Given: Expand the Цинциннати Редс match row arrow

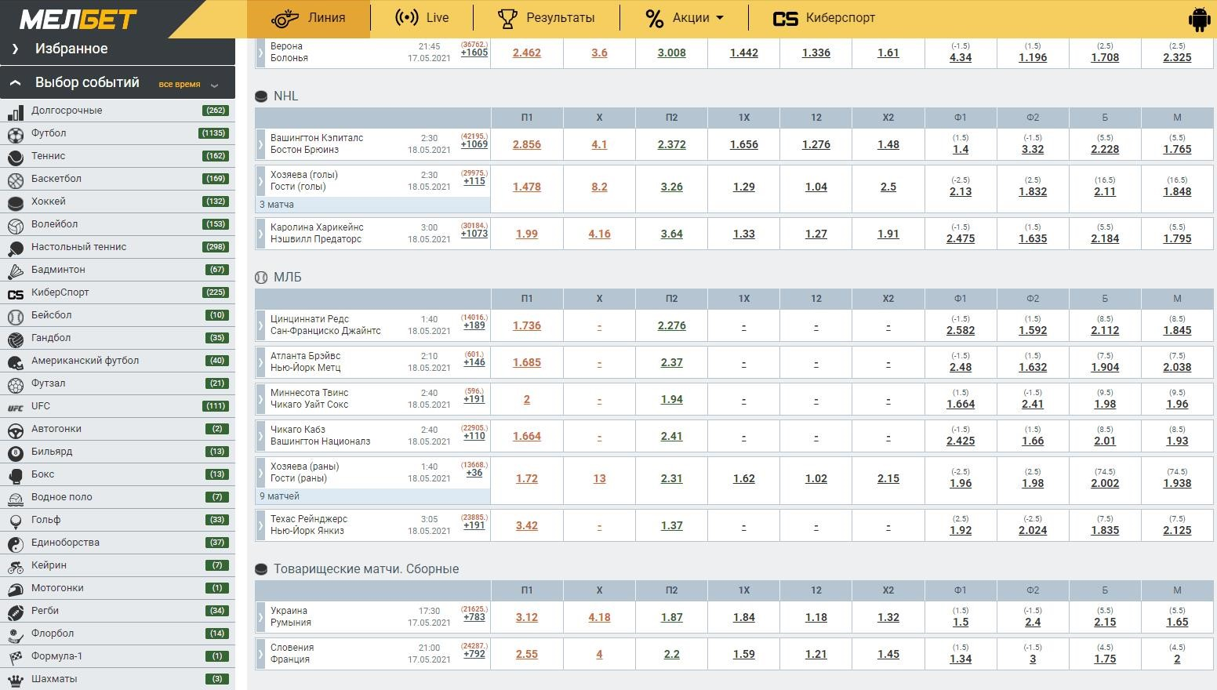Looking at the screenshot, I should click(260, 325).
